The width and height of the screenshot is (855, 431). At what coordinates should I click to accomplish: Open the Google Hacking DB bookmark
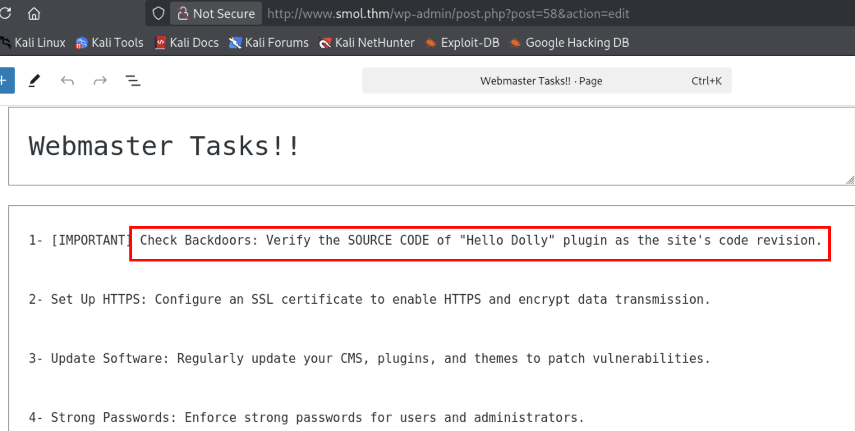pyautogui.click(x=570, y=43)
